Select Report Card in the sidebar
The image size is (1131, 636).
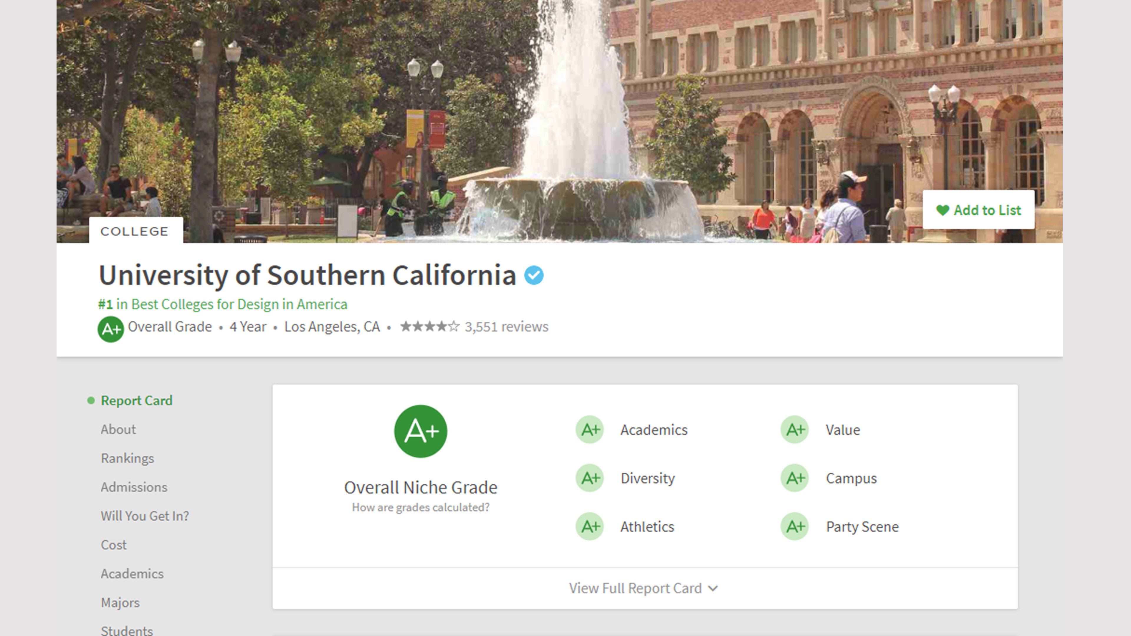[x=137, y=400]
